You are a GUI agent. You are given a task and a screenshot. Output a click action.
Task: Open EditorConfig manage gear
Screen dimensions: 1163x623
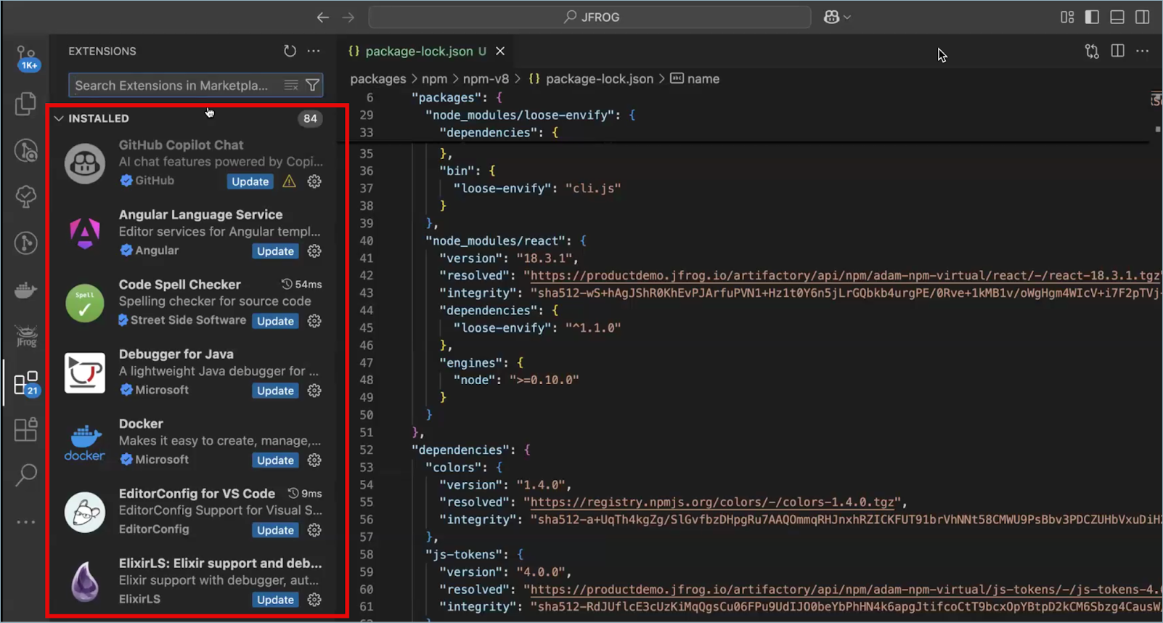coord(314,530)
